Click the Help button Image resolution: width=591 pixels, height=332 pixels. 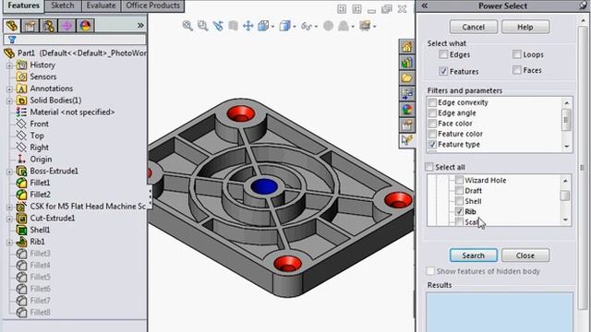525,27
